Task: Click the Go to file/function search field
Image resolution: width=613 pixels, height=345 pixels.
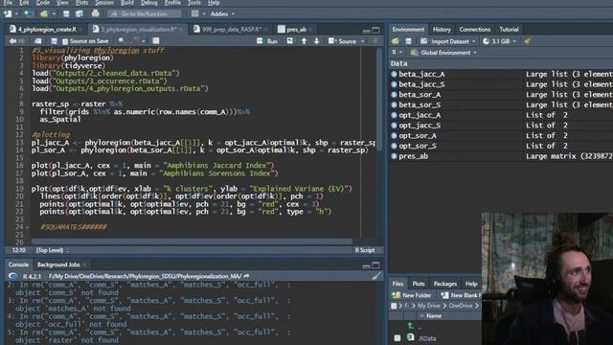Action: (x=145, y=14)
